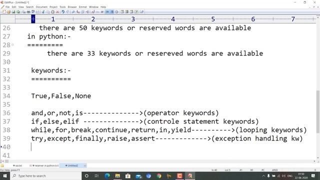
Task: Open Google Chrome from the taskbar
Action: pyautogui.click(x=159, y=175)
